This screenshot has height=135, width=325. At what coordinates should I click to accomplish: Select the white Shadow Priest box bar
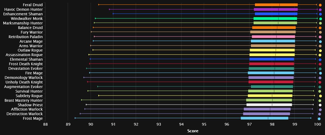pos(269,105)
